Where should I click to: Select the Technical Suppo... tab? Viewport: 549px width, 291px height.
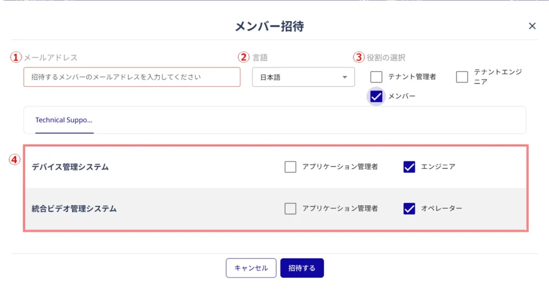pos(64,120)
